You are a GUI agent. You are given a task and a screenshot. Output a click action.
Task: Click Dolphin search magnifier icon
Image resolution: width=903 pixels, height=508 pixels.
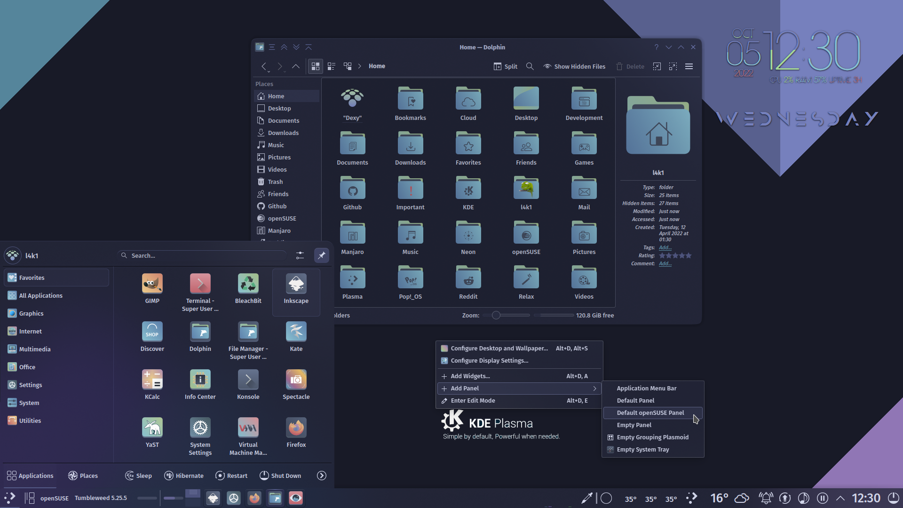coord(530,66)
